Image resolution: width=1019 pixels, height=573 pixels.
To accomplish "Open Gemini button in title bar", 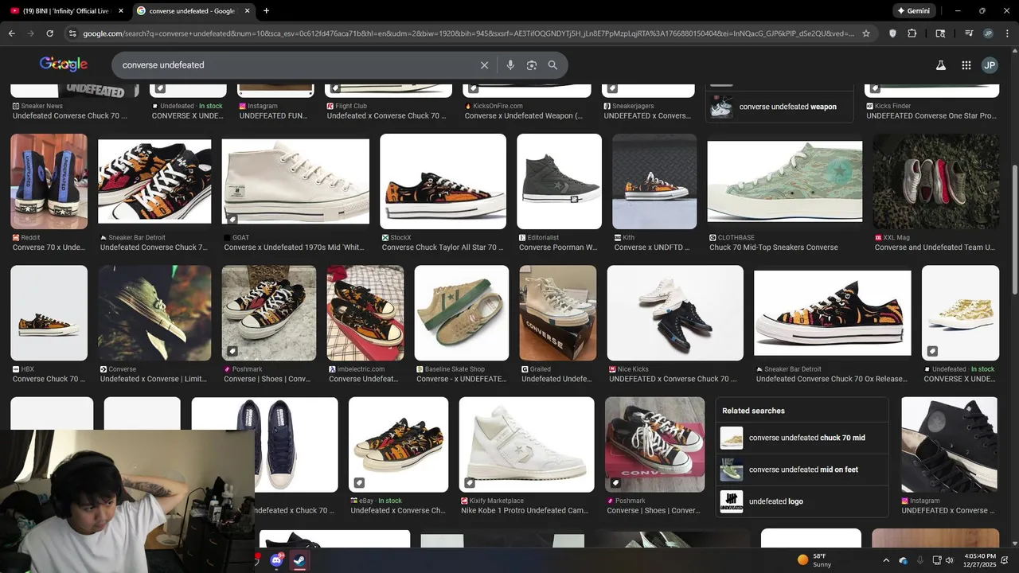I will [913, 11].
